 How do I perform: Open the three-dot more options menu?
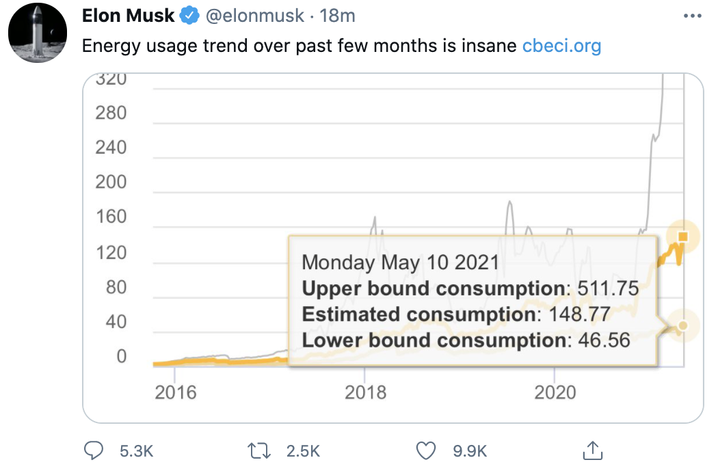(x=692, y=16)
